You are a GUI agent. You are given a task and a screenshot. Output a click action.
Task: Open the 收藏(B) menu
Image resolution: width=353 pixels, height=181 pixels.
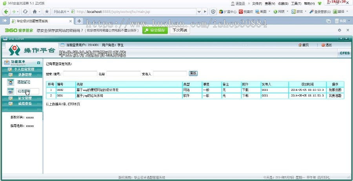pyautogui.click(x=283, y=4)
